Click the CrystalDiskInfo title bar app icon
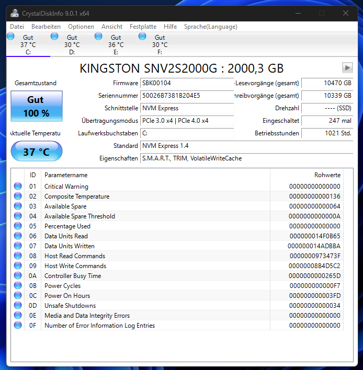363x370 pixels. [x=15, y=13]
